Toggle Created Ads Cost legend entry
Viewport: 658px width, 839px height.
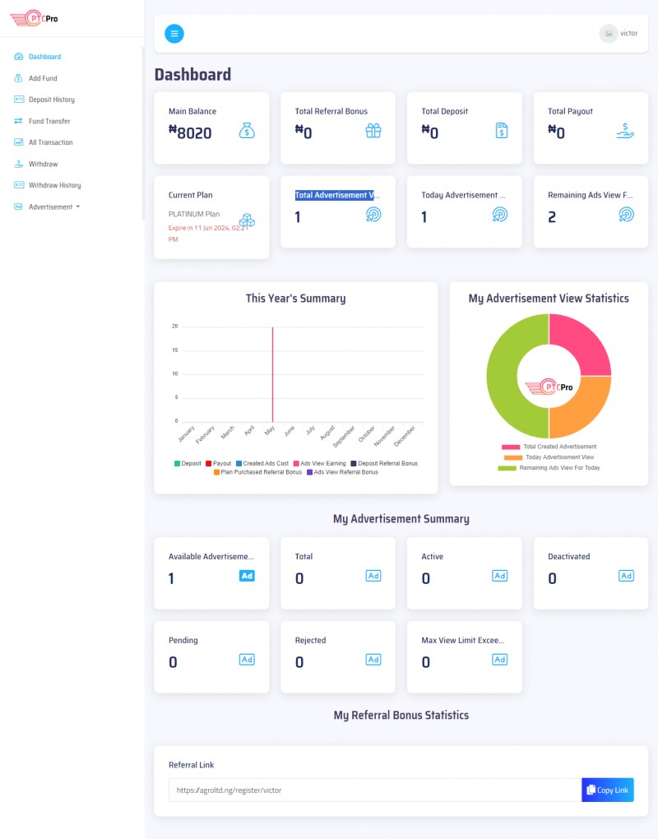point(262,463)
